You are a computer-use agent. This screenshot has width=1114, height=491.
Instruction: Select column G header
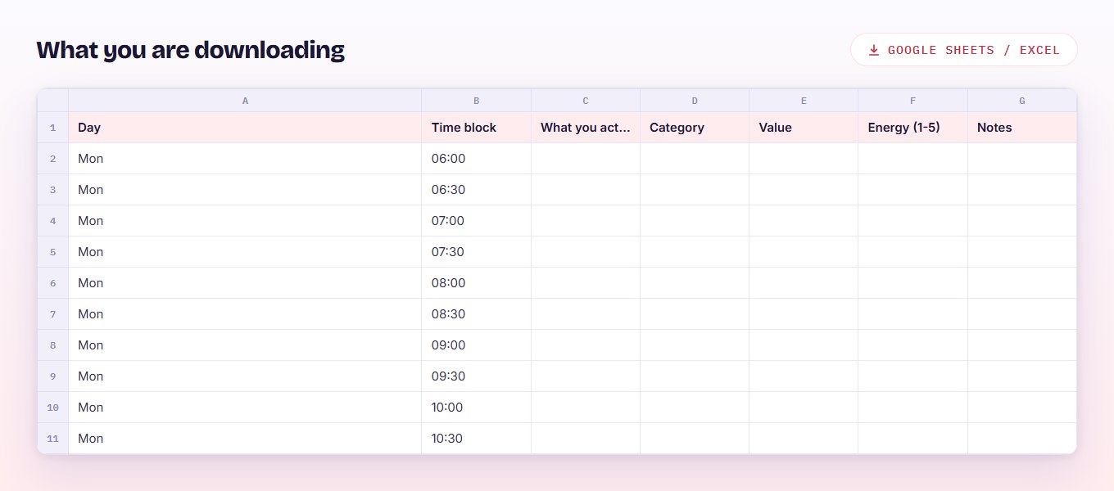[1022, 101]
